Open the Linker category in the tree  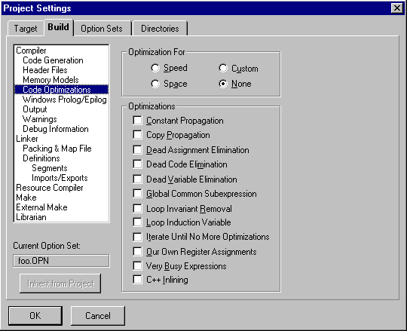click(x=27, y=139)
